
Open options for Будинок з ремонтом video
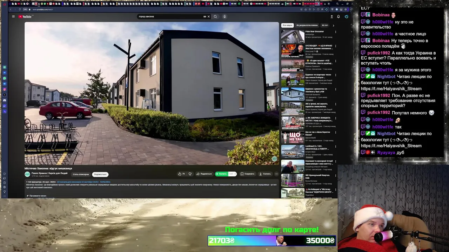[x=335, y=89]
